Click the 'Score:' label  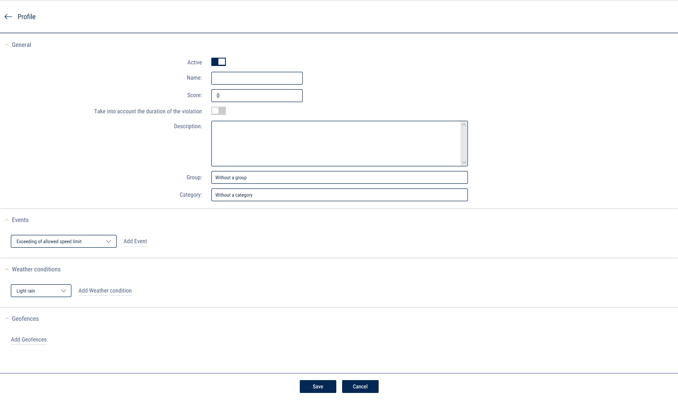coord(194,95)
